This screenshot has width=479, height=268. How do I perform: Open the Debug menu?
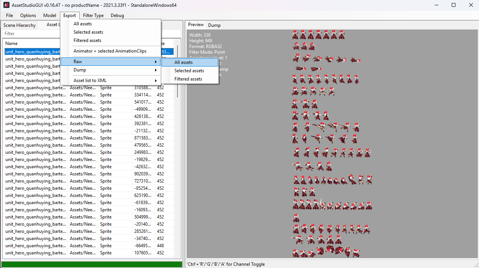point(117,15)
